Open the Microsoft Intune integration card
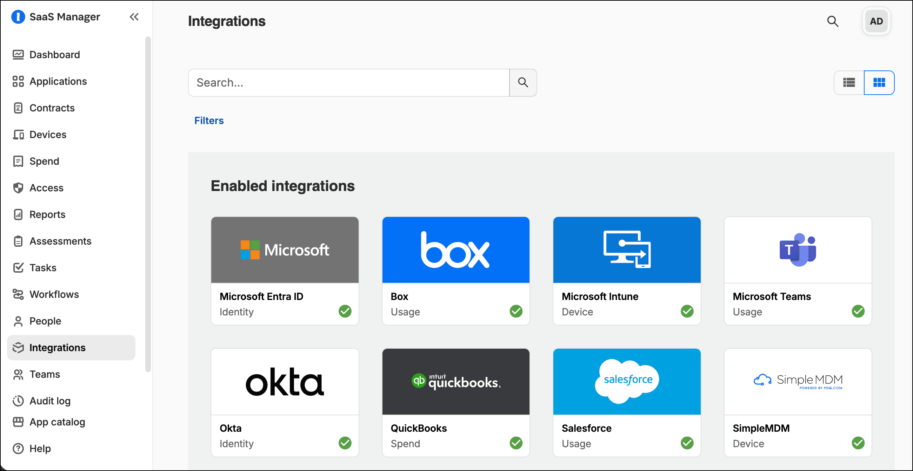The width and height of the screenshot is (913, 471). pyautogui.click(x=627, y=271)
